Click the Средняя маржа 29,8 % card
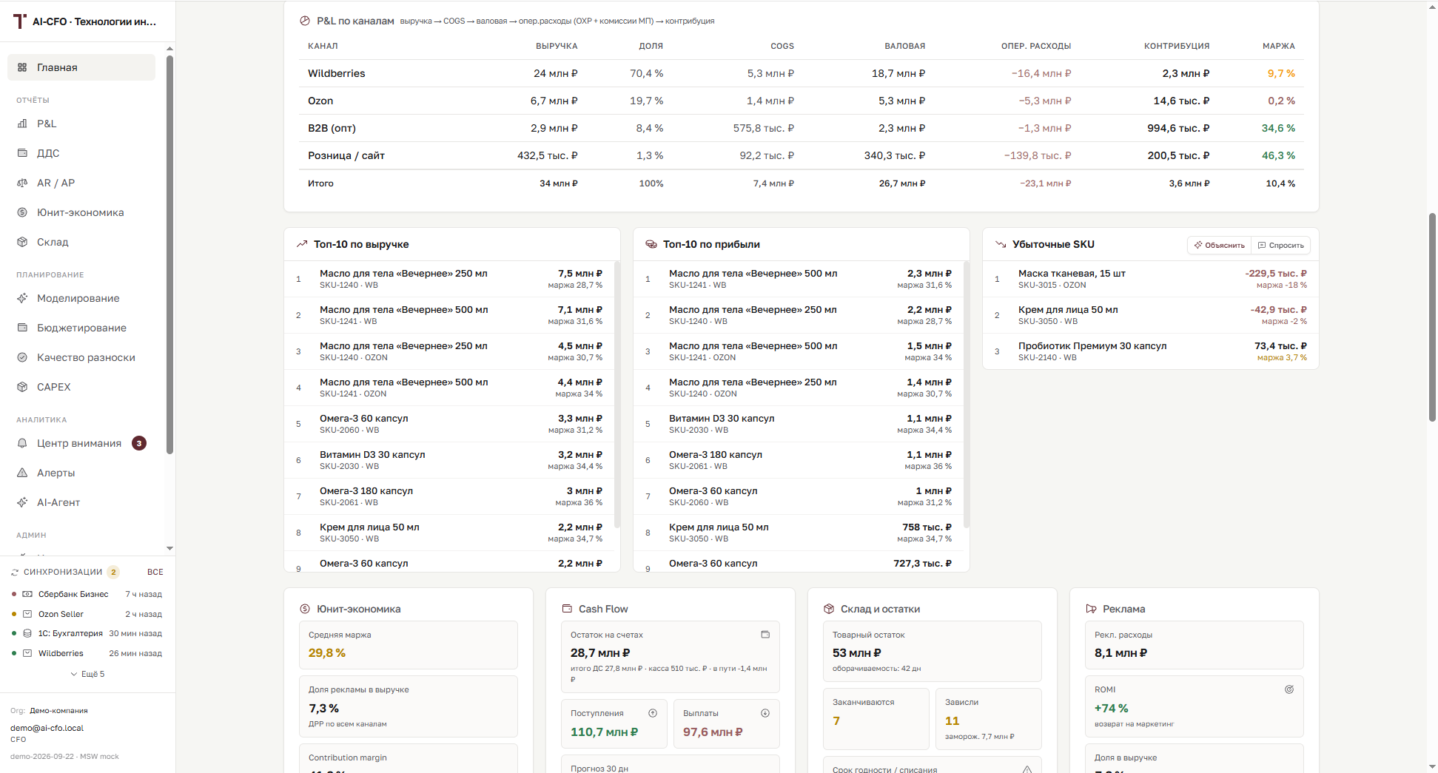Viewport: 1438px width, 773px height. 409,645
